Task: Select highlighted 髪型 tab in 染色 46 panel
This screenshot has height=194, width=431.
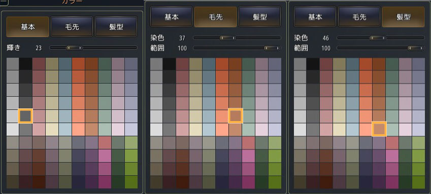Action: click(403, 17)
